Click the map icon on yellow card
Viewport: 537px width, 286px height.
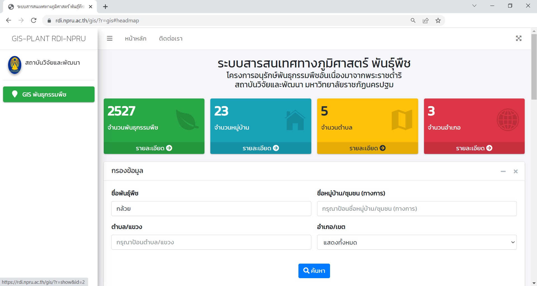point(402,120)
